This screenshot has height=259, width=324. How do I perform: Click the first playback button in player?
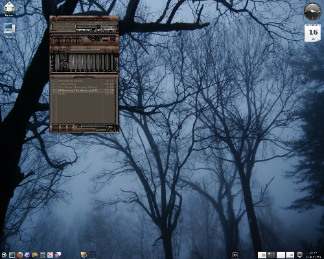[x=56, y=41]
